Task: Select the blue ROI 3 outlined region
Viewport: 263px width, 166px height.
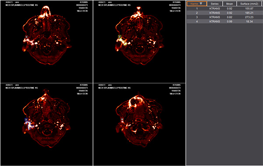Action: [30, 125]
